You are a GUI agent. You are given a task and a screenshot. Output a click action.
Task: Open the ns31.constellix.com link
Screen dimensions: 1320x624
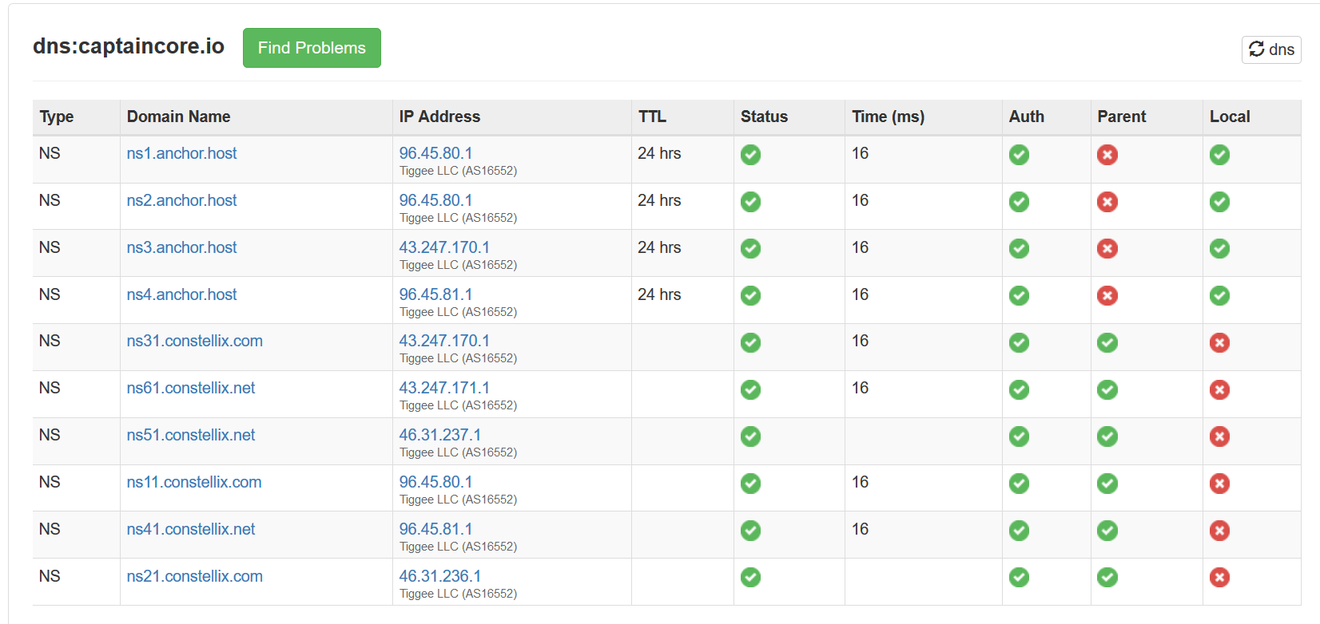pos(194,341)
